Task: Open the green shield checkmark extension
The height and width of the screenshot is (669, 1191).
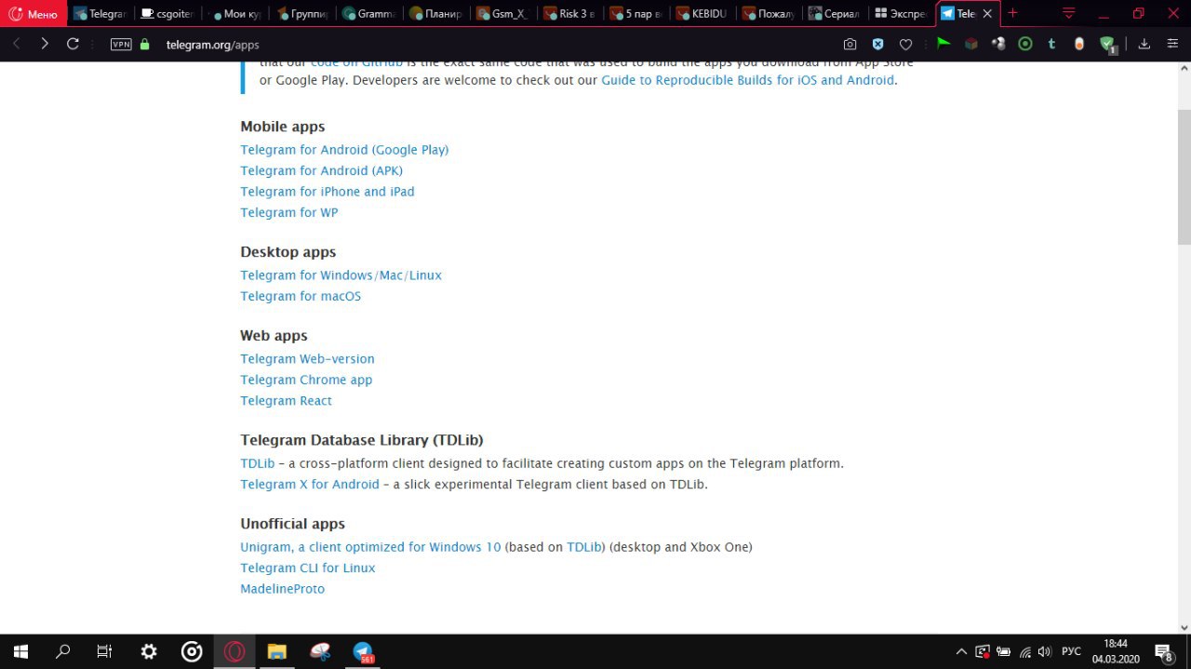Action: click(x=1107, y=44)
